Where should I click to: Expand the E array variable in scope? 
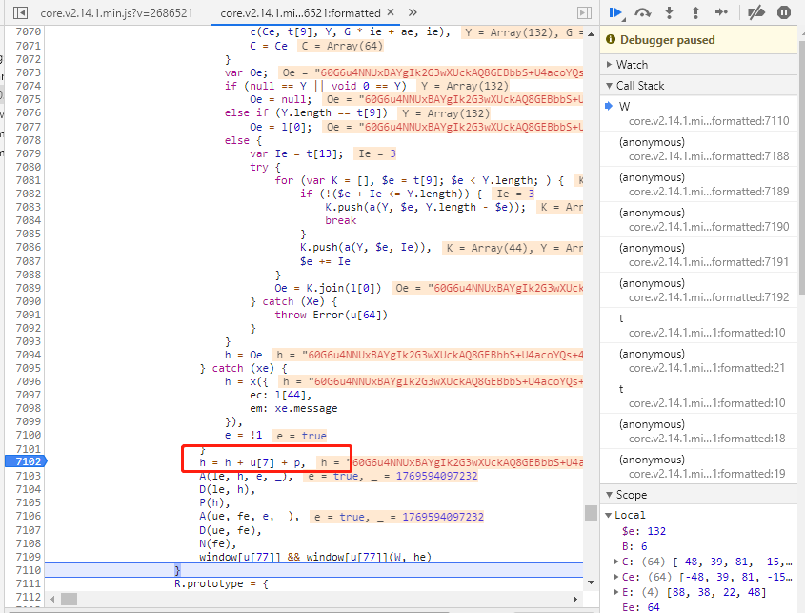pyautogui.click(x=614, y=592)
